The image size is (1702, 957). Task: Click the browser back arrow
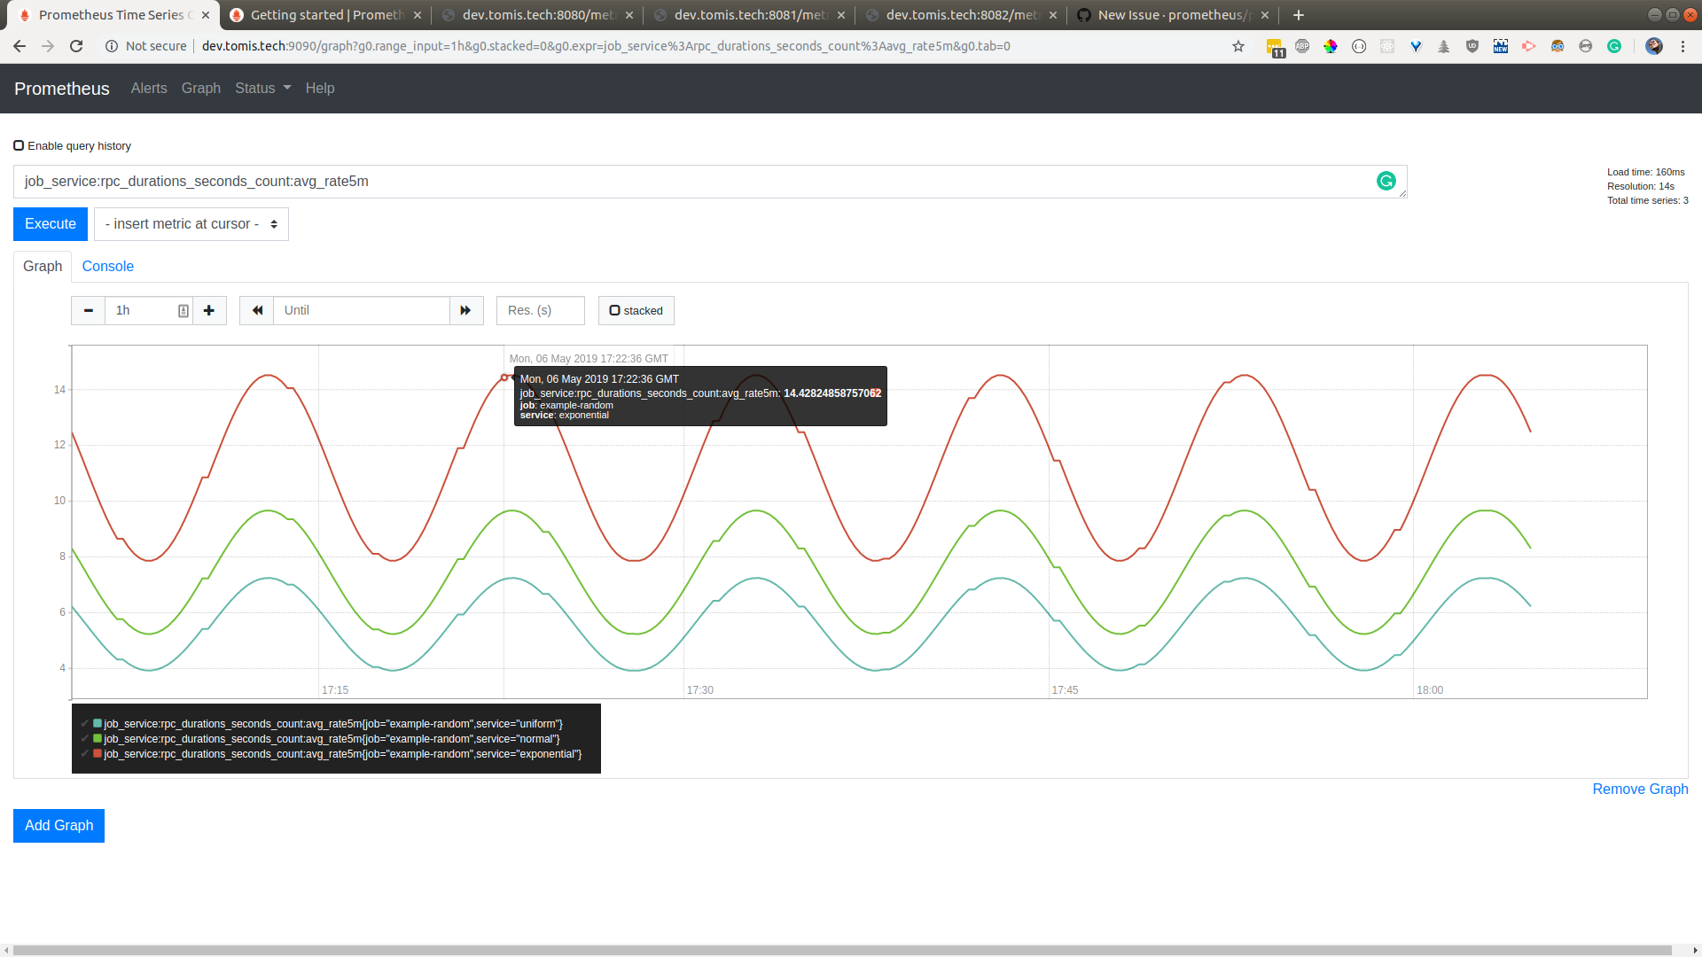pyautogui.click(x=20, y=46)
